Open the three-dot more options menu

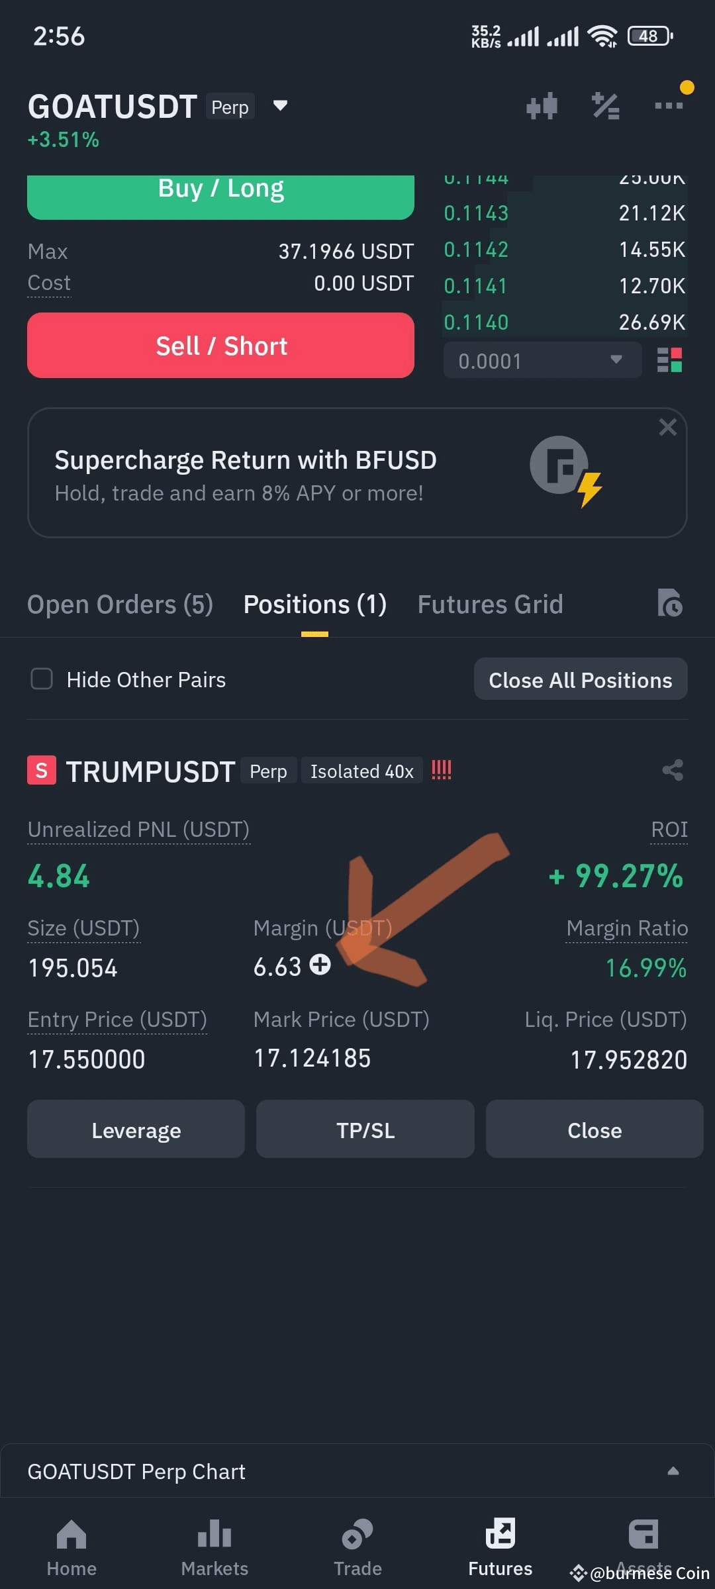point(669,105)
